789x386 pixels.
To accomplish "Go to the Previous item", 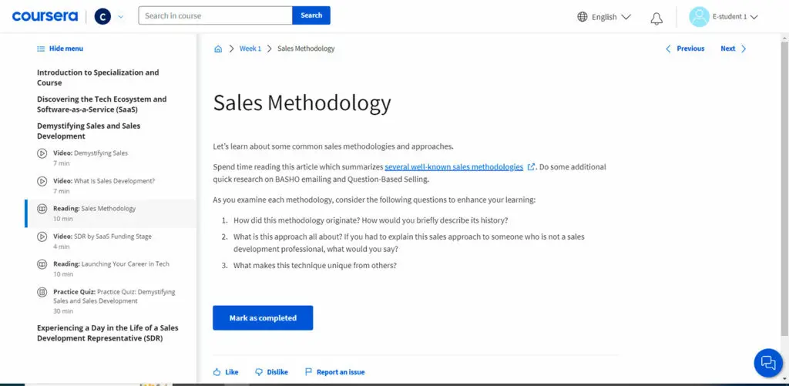I will [x=690, y=49].
